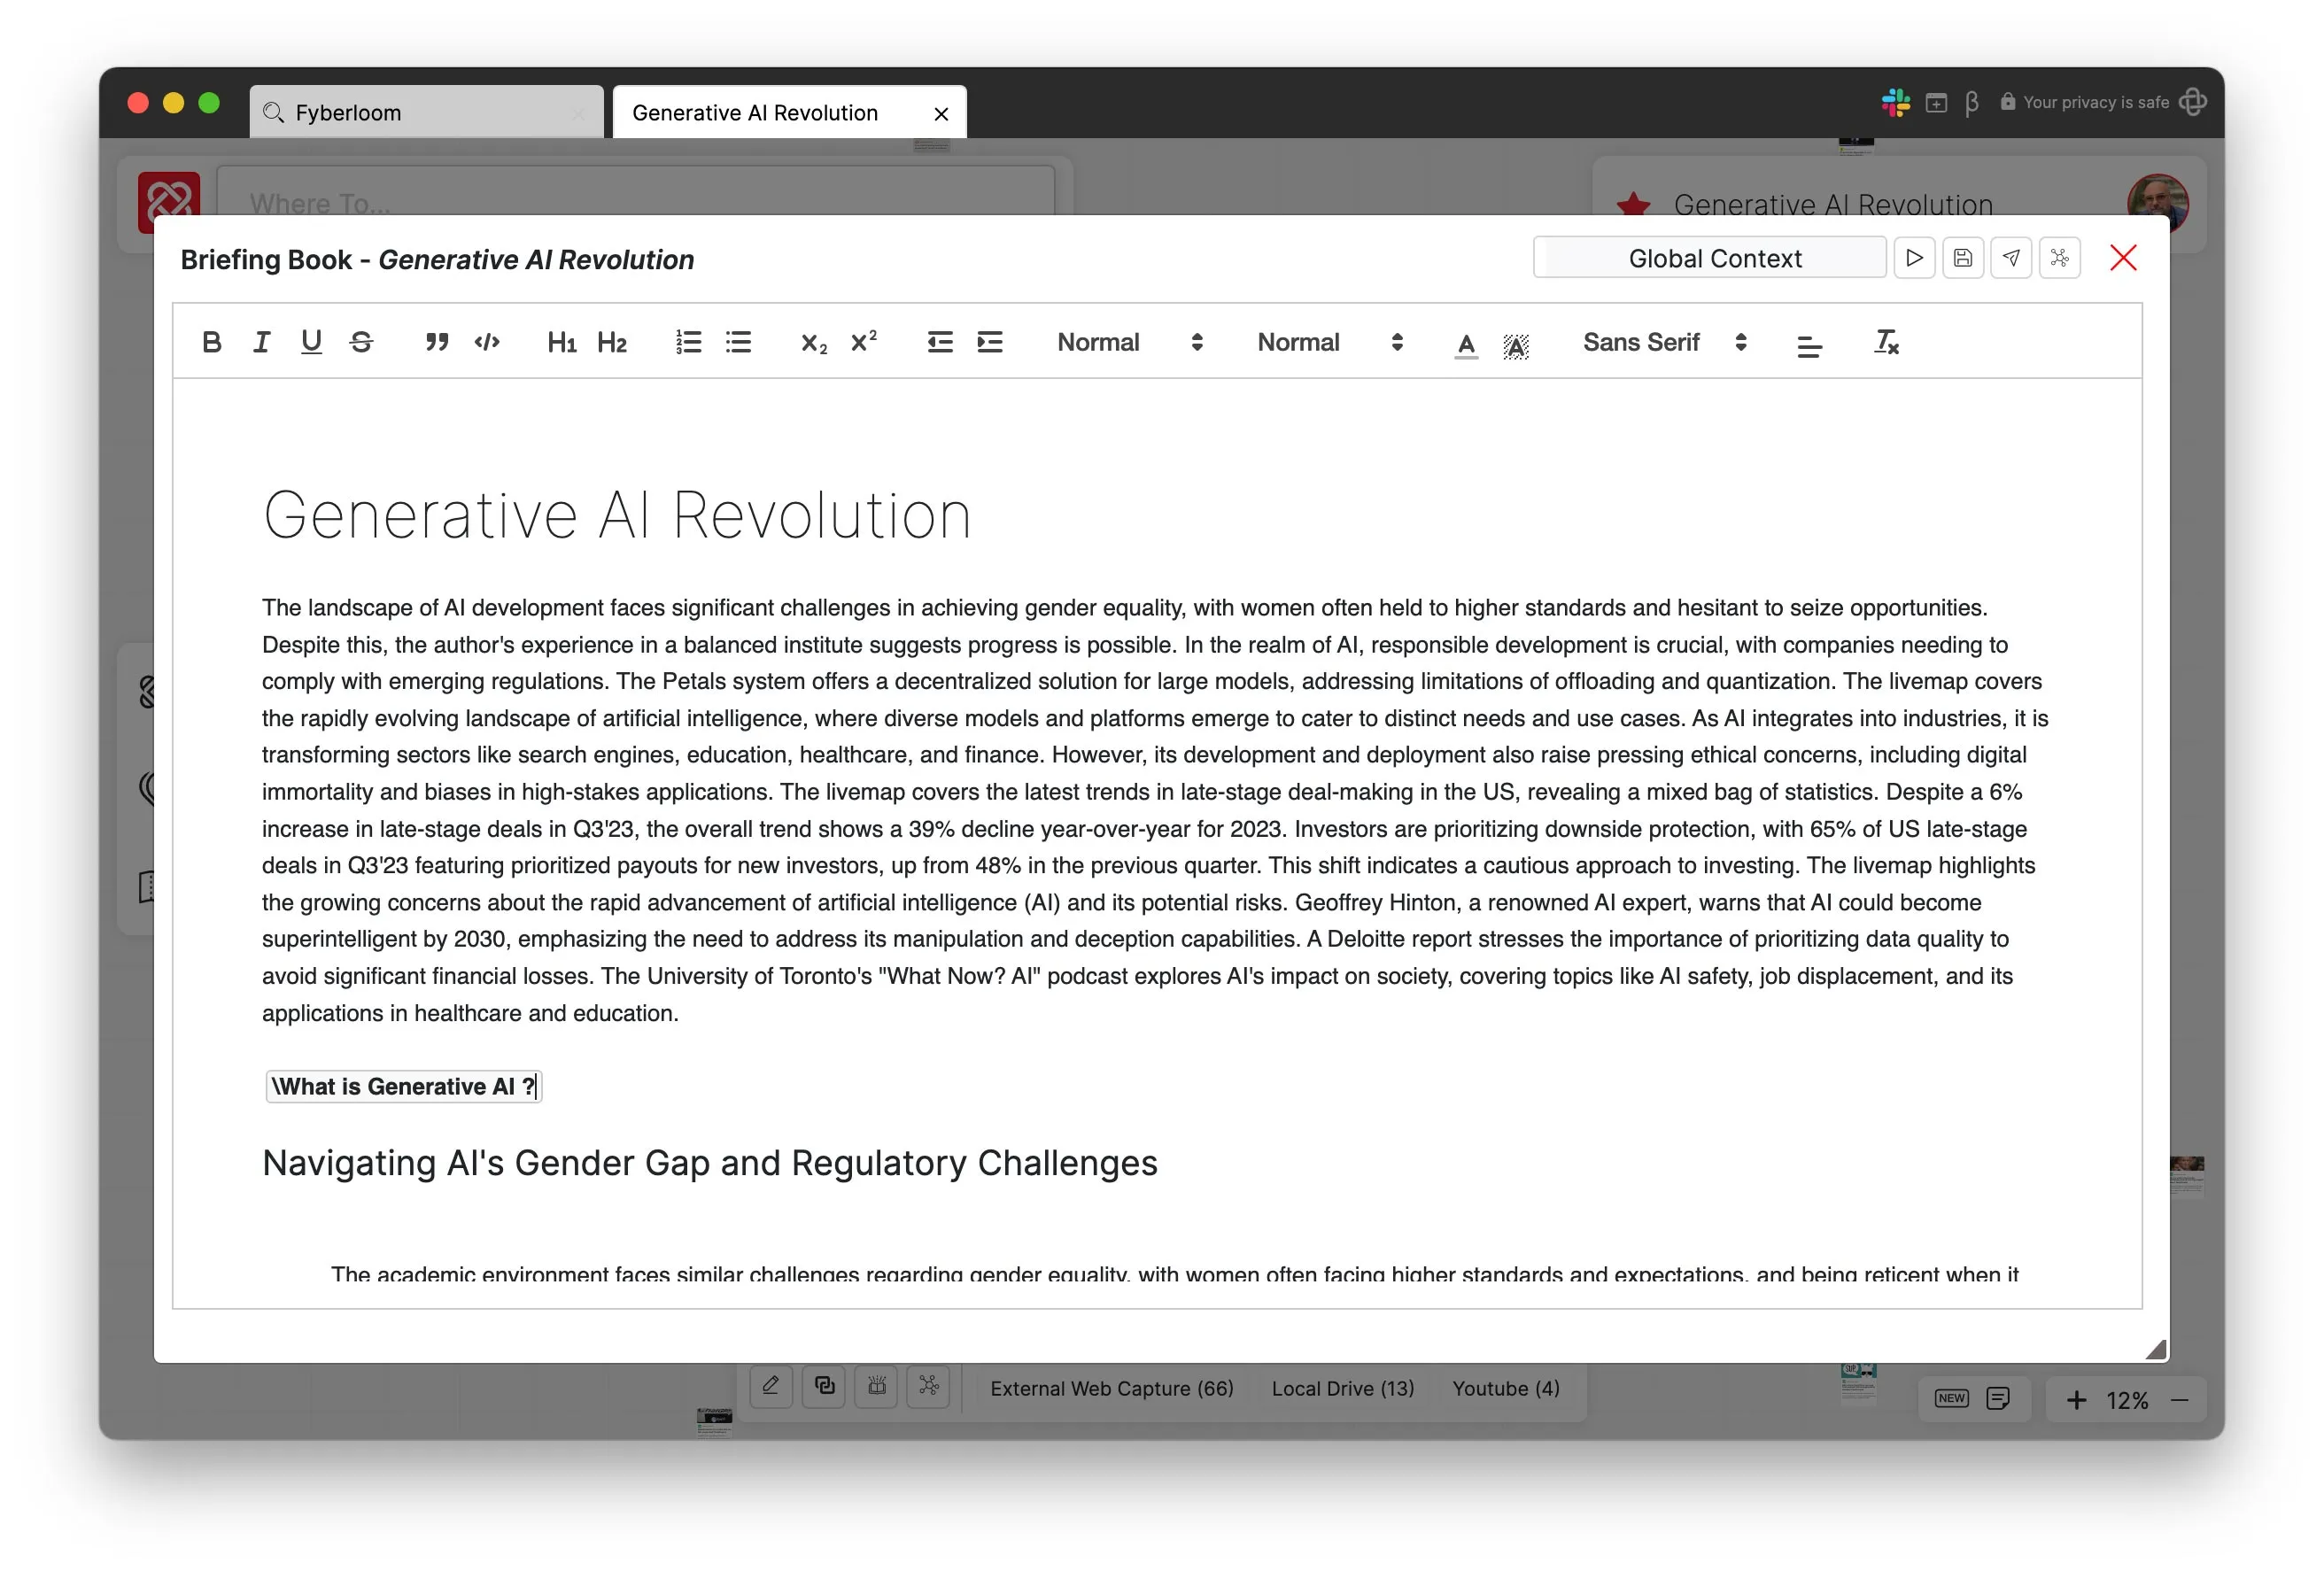
Task: Open the first Normal size dropdown
Action: click(1129, 343)
